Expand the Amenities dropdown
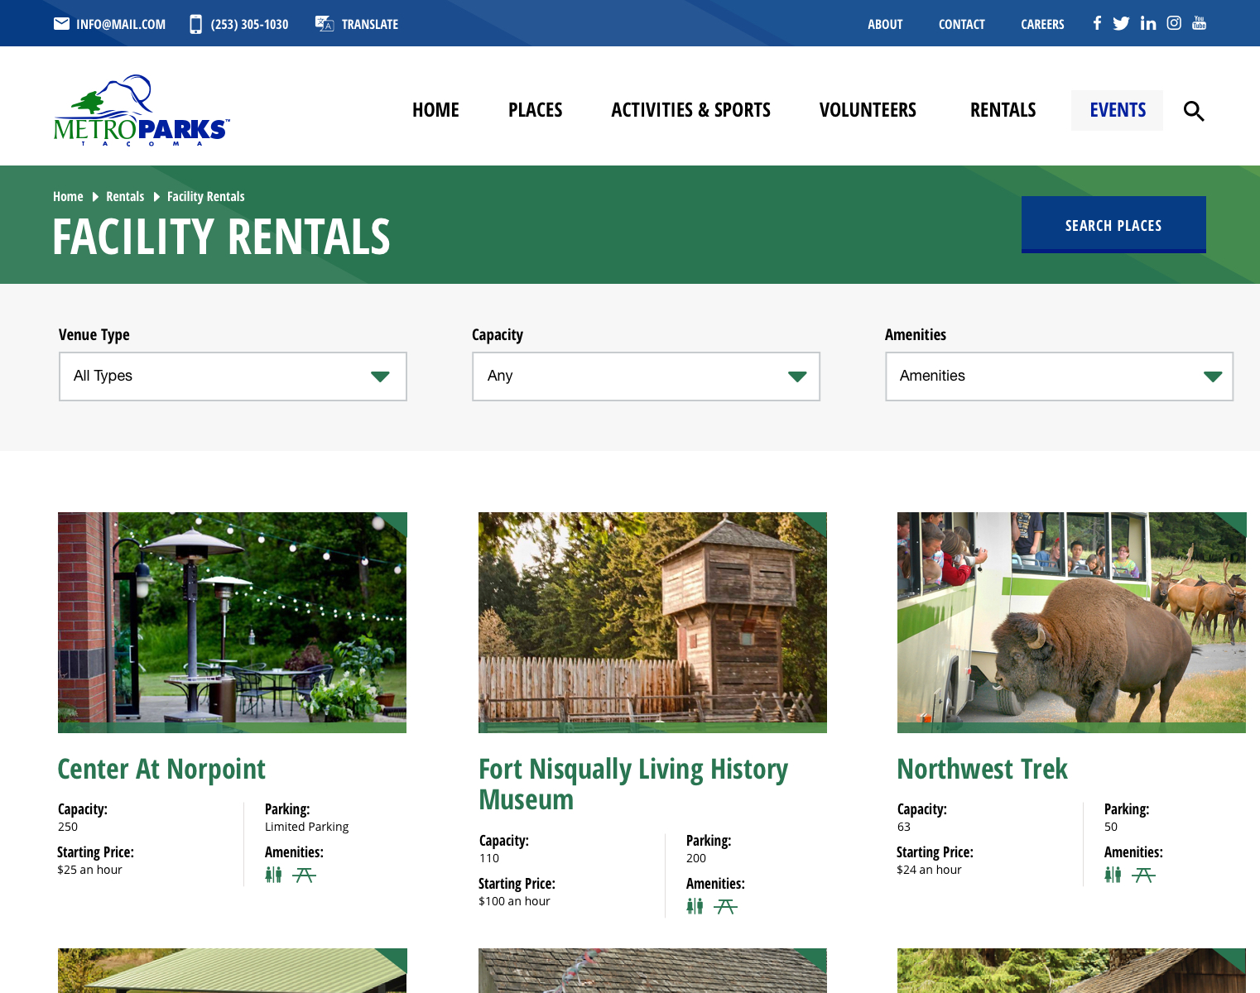The height and width of the screenshot is (993, 1260). pos(1059,377)
